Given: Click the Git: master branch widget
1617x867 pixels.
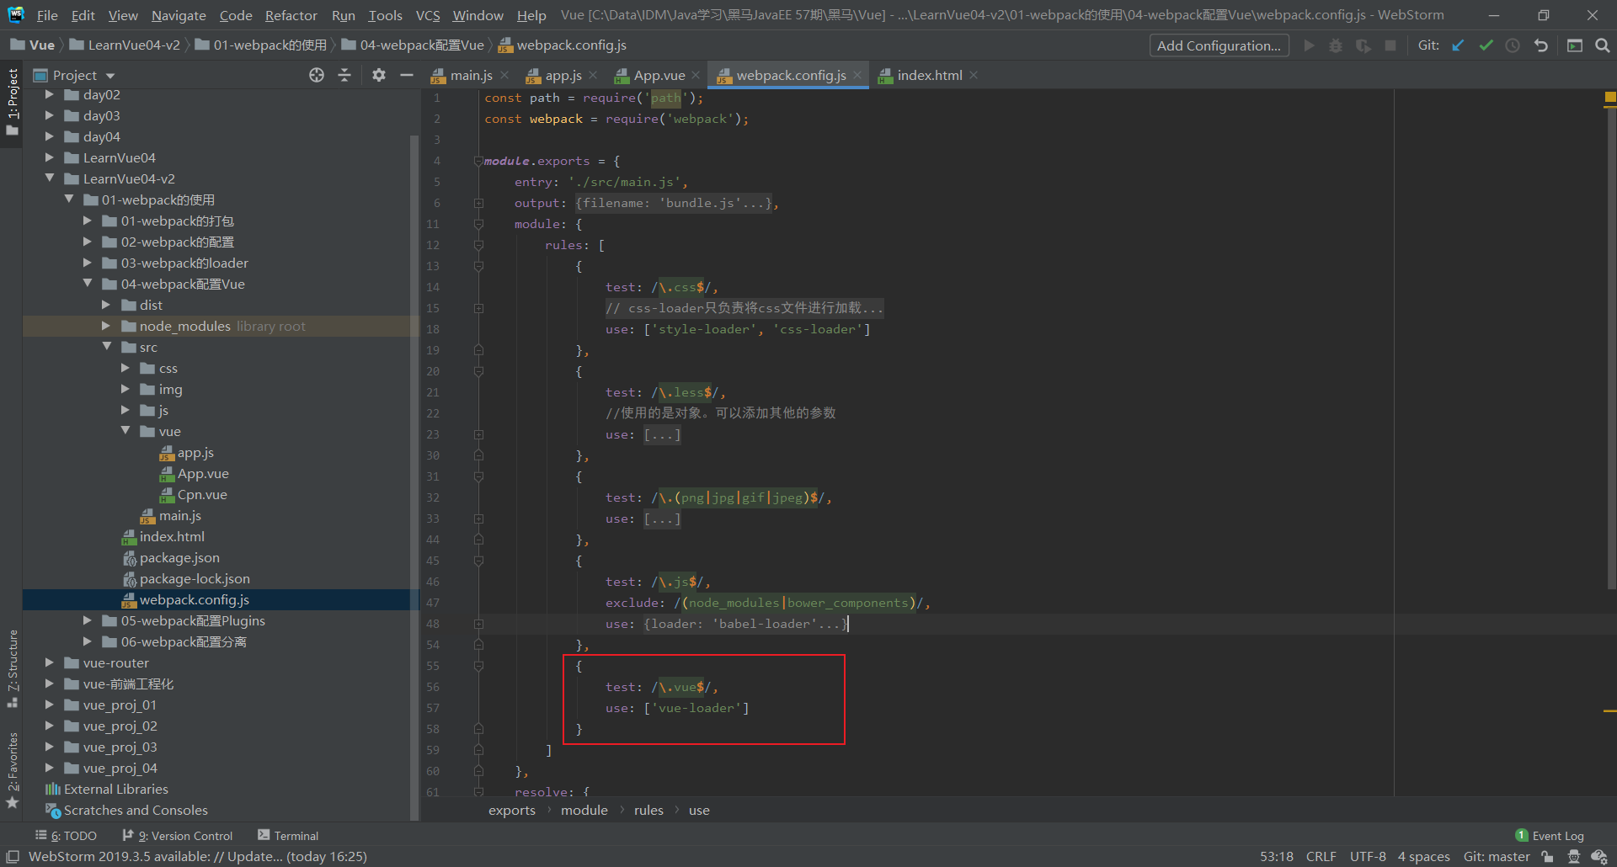Looking at the screenshot, I should pyautogui.click(x=1497, y=856).
